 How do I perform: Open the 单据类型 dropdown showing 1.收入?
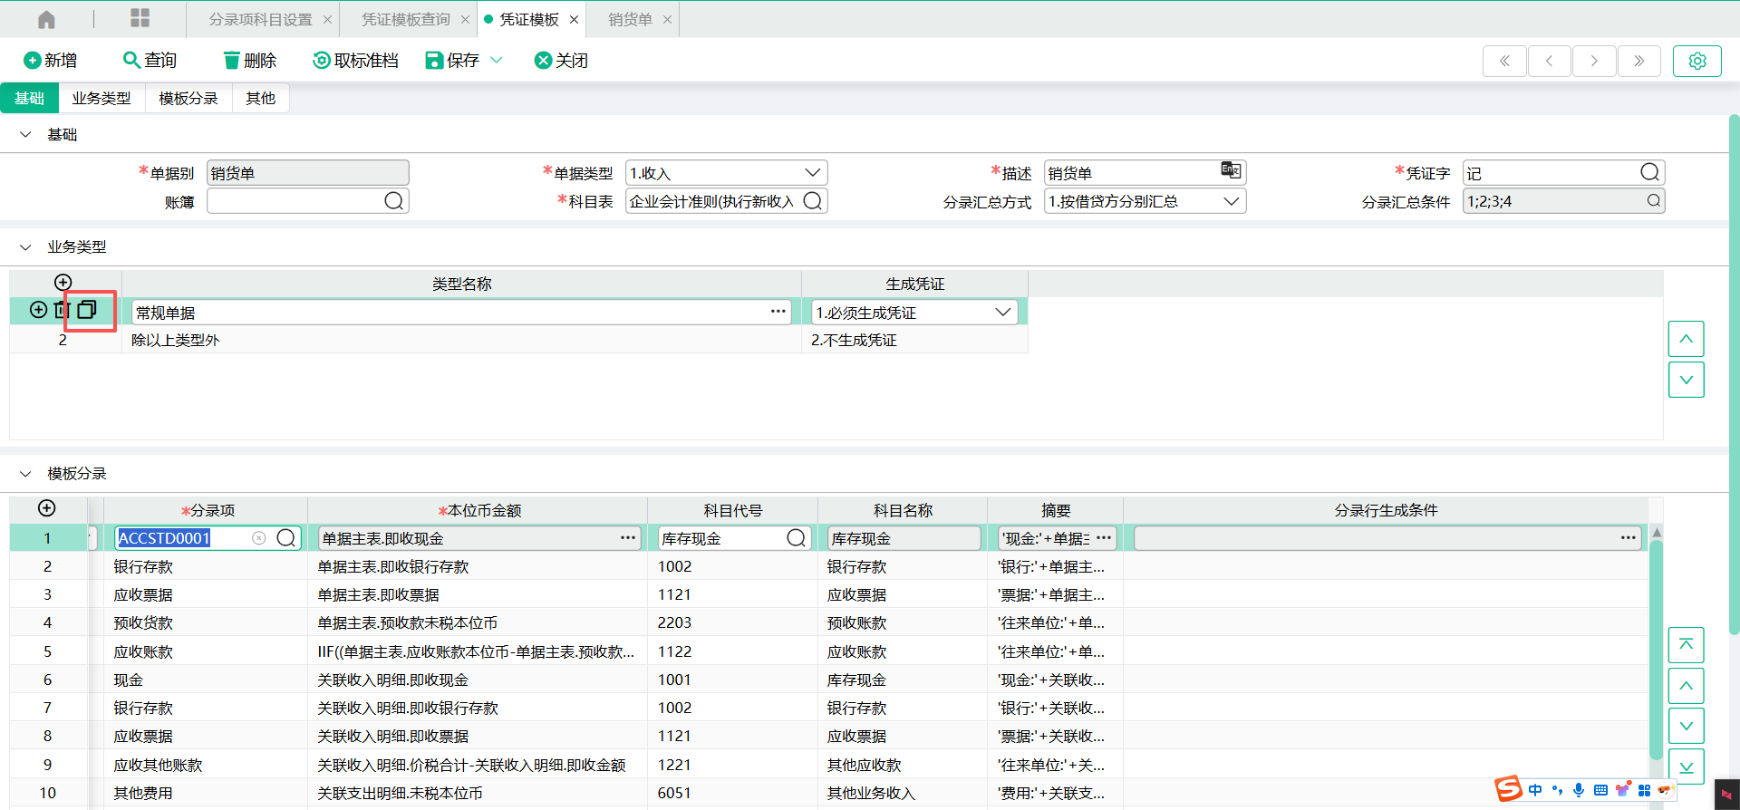[x=726, y=172]
